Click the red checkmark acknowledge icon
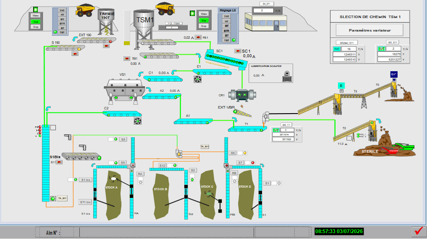The width and height of the screenshot is (427, 239). [x=419, y=231]
